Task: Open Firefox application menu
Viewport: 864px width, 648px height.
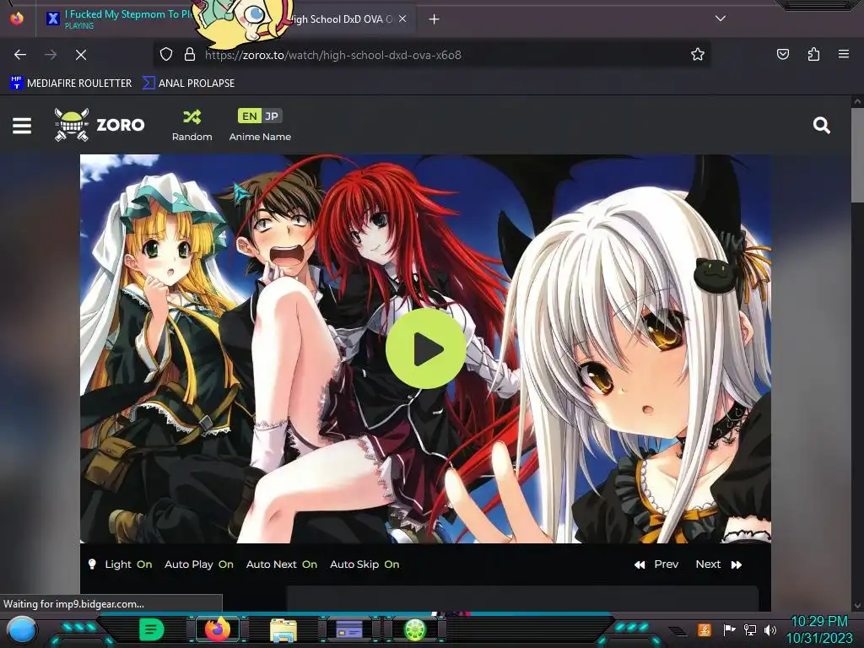Action: click(844, 54)
